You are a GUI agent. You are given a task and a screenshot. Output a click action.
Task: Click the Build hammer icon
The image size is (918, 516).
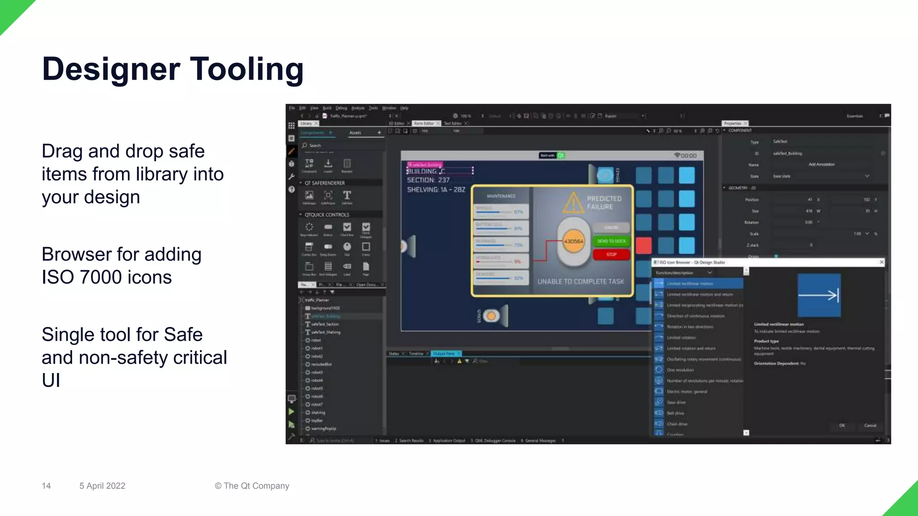[x=291, y=436]
